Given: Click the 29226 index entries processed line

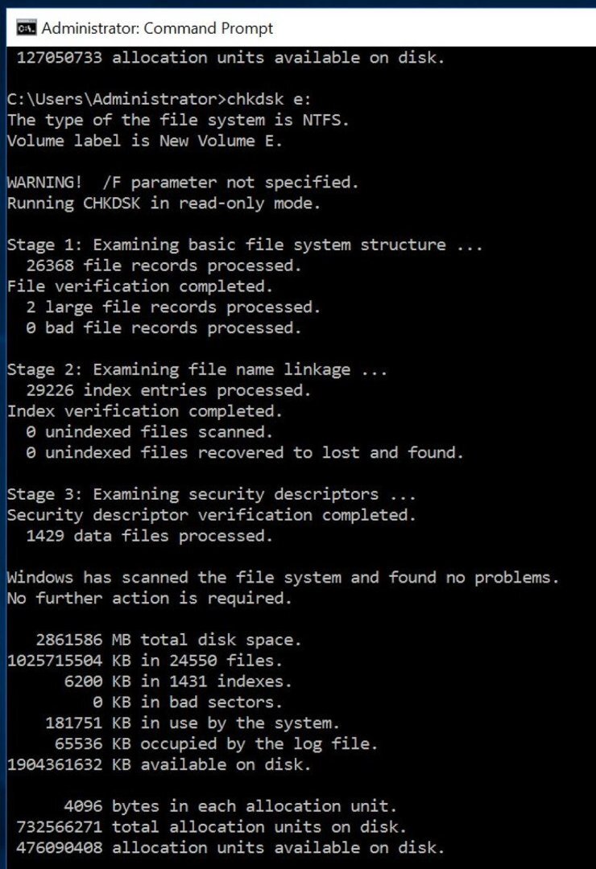Looking at the screenshot, I should pyautogui.click(x=168, y=390).
